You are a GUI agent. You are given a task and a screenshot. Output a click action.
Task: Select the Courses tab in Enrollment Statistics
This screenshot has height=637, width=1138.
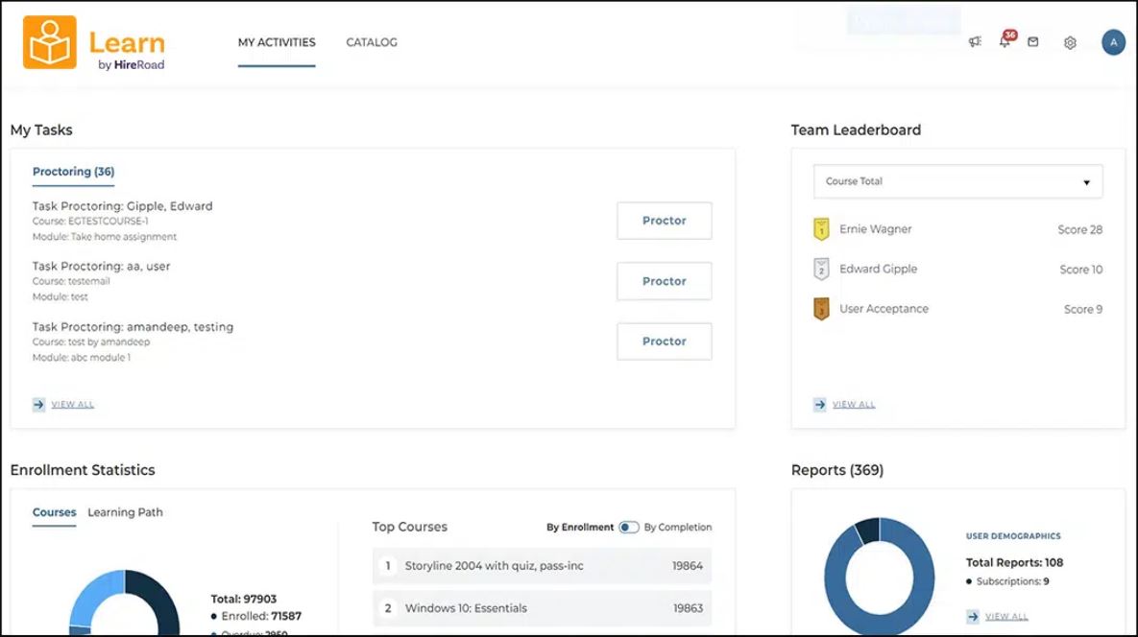click(x=54, y=512)
